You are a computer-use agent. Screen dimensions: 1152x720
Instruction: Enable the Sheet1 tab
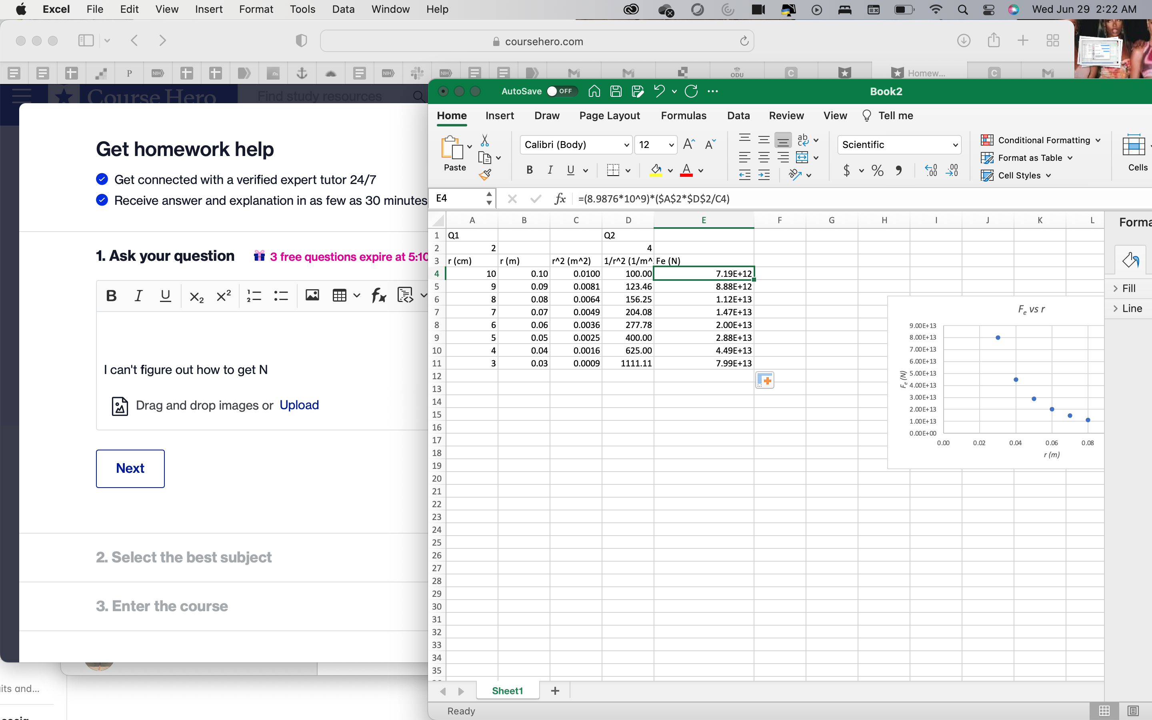click(x=507, y=690)
